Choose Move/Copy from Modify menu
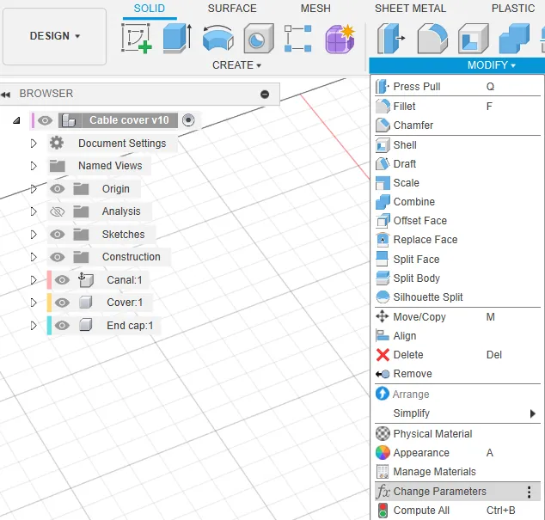 pyautogui.click(x=457, y=317)
